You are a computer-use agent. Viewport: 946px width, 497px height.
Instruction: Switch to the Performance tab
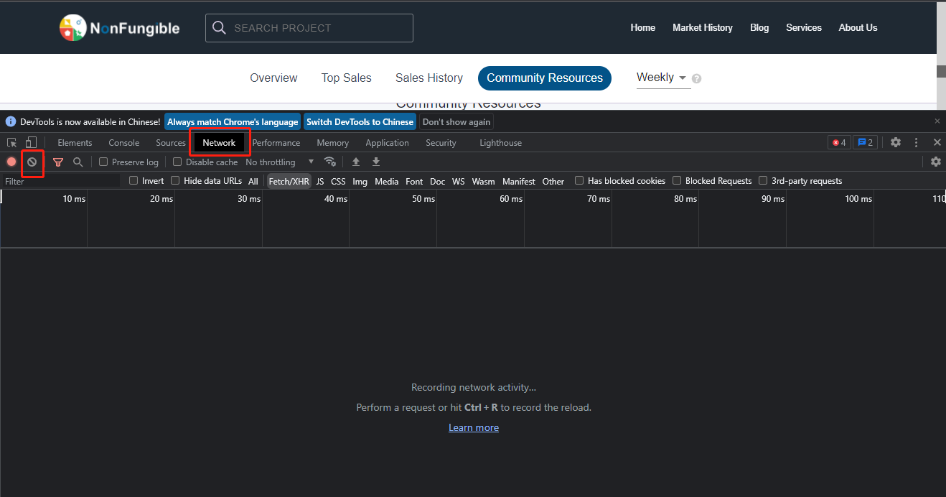click(276, 143)
